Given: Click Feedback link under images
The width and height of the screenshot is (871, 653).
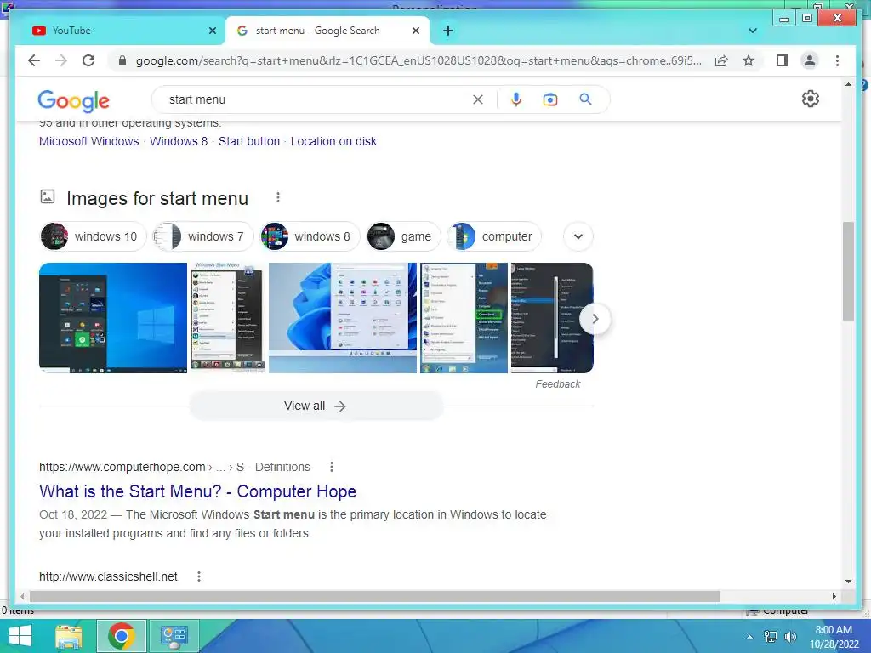Looking at the screenshot, I should pos(558,384).
